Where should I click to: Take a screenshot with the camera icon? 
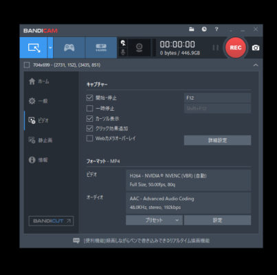[x=256, y=47]
